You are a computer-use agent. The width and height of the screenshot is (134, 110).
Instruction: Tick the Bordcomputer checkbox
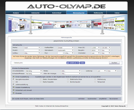coord(68,82)
